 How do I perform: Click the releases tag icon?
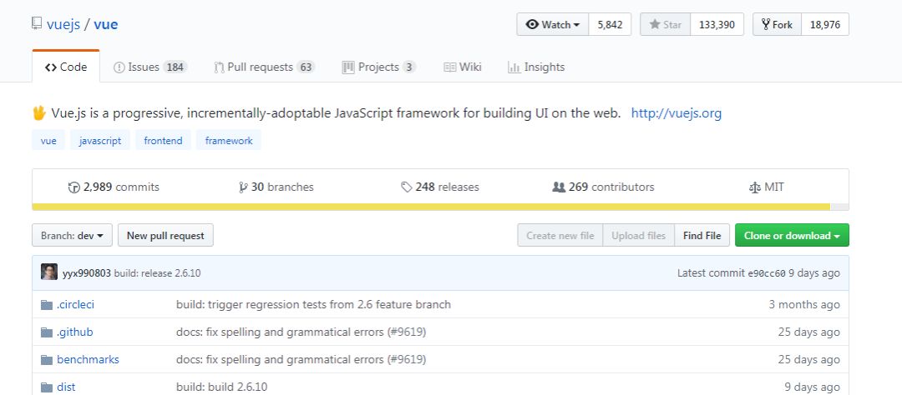pyautogui.click(x=407, y=187)
